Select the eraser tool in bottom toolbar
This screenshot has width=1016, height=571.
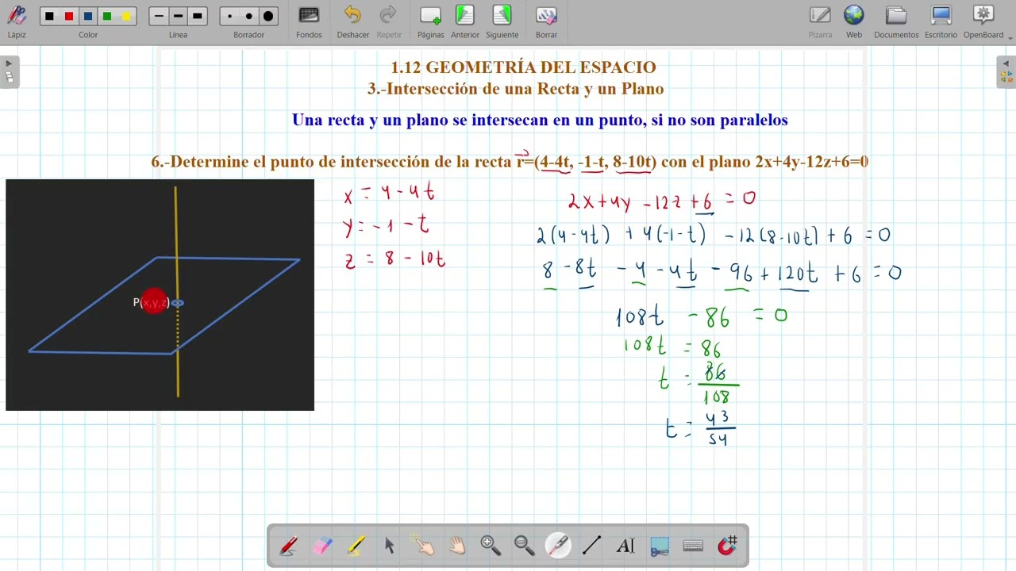[x=322, y=546]
